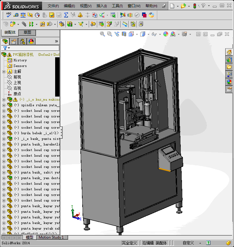Viewport: 234px width, 247px height.
Task: Open SolidWorks Resources home icon in task pane
Action: tap(229, 52)
